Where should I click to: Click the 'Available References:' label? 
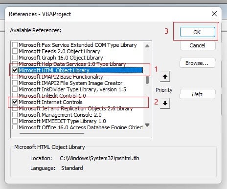click(x=36, y=30)
